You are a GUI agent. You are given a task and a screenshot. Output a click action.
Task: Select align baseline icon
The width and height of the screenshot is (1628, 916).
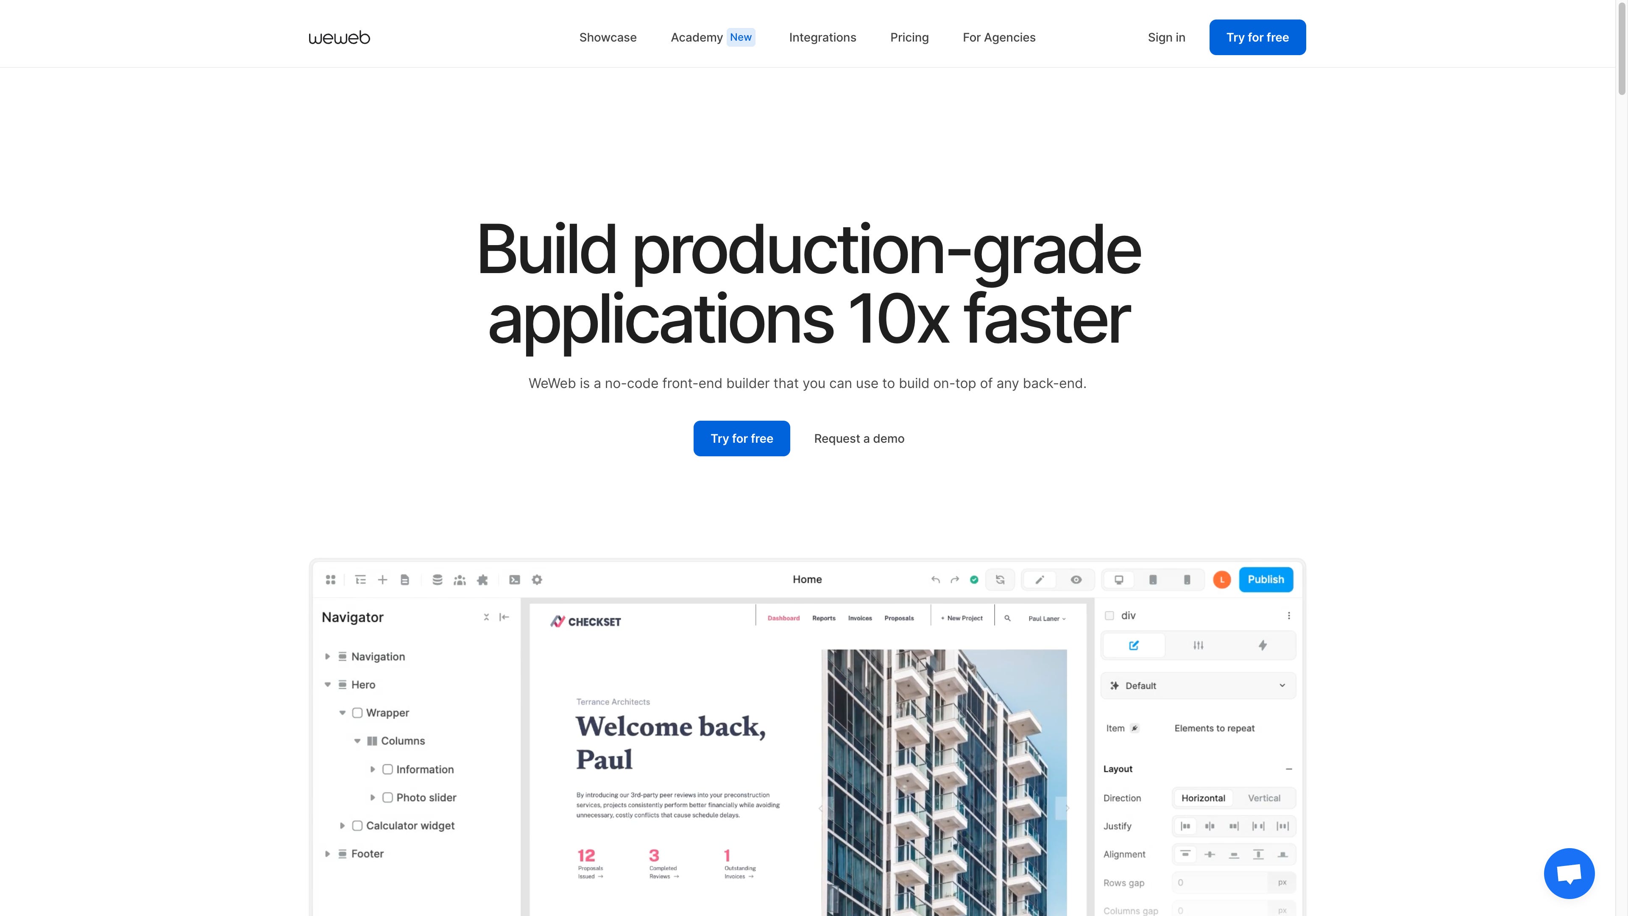[x=1282, y=855]
